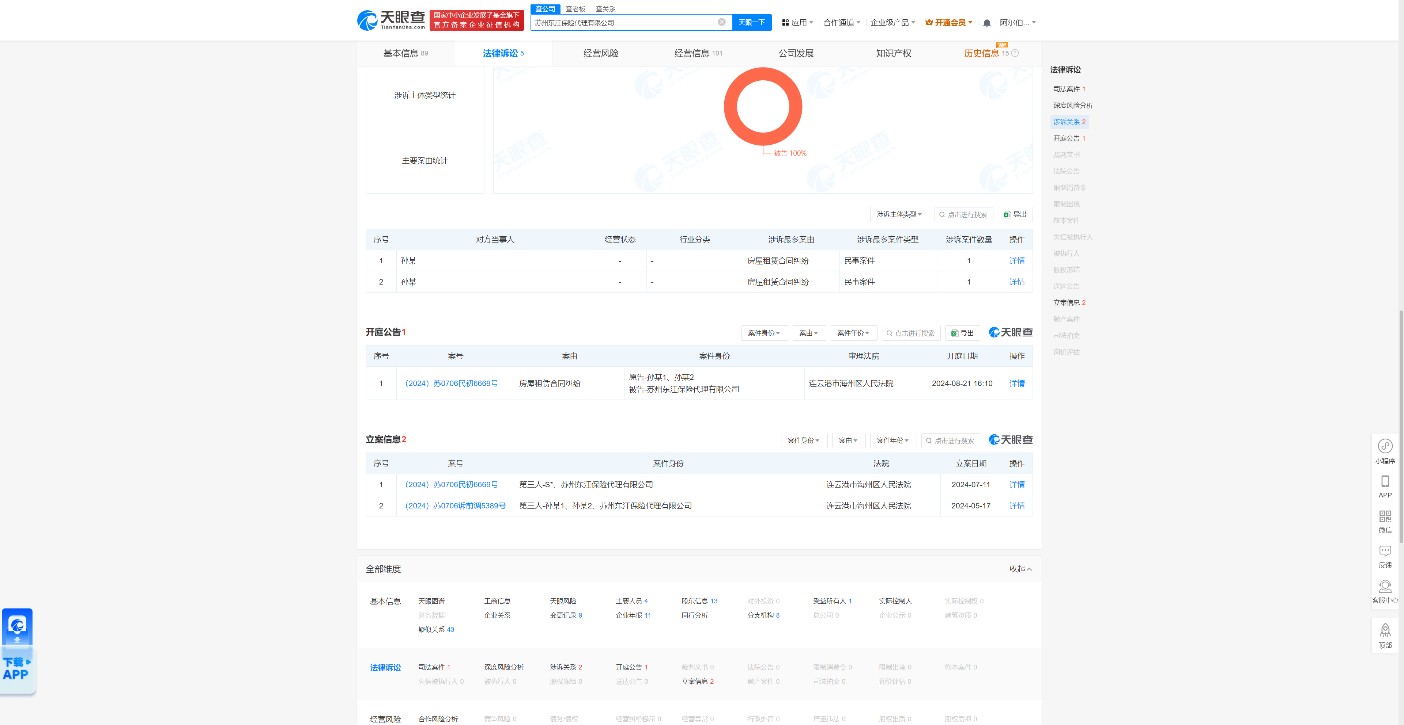Switch to the 知识产权 tab
This screenshot has height=725, width=1404.
pyautogui.click(x=893, y=53)
